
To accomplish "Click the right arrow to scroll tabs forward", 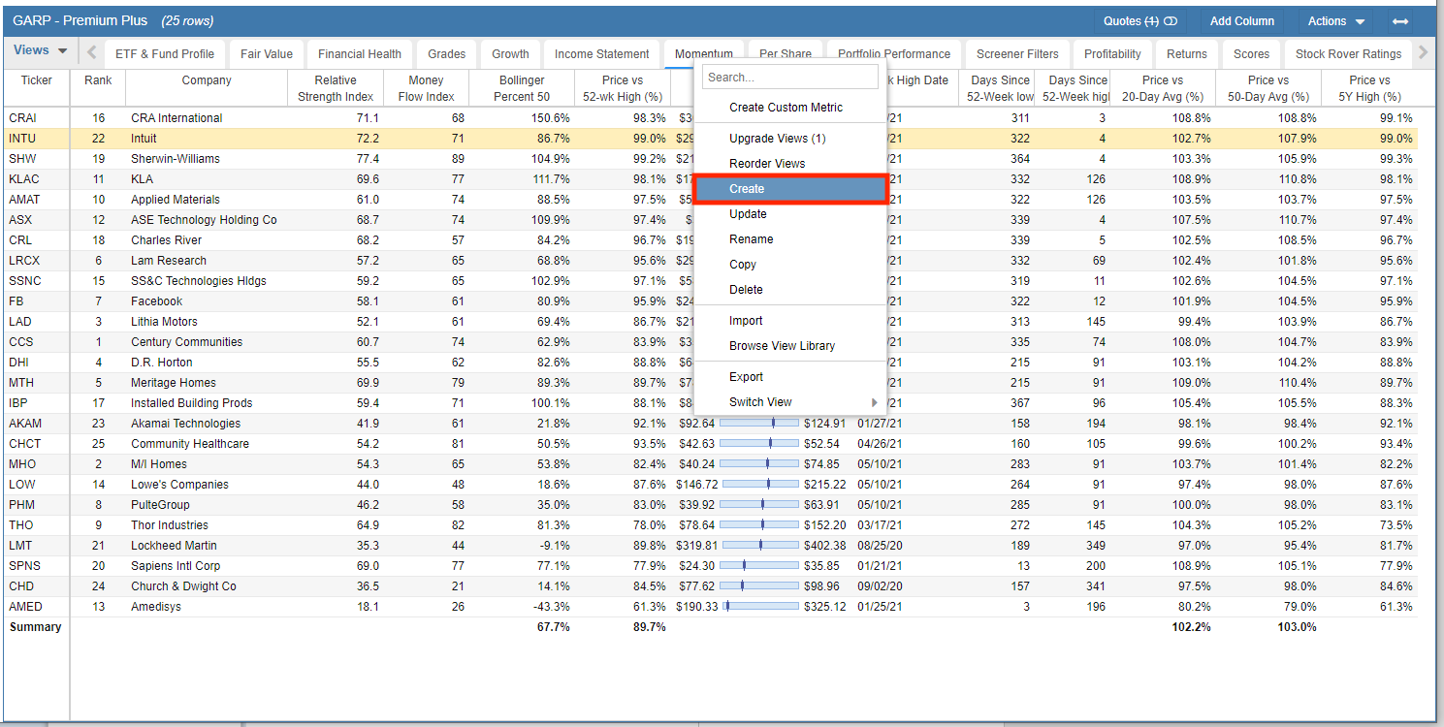I will (x=1423, y=52).
